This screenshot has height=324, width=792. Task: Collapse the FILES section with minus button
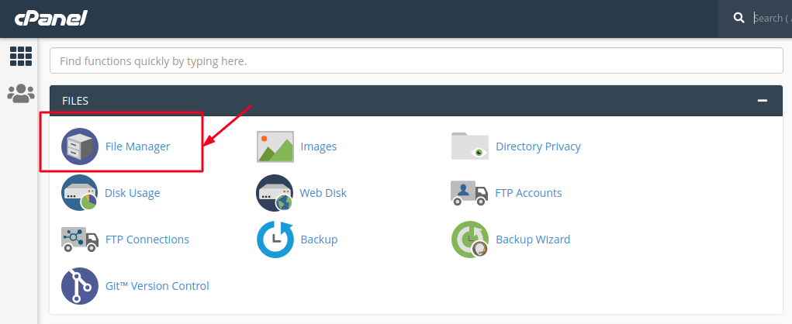[x=763, y=101]
